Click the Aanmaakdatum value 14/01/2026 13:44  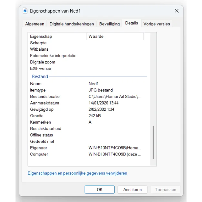click(x=104, y=103)
